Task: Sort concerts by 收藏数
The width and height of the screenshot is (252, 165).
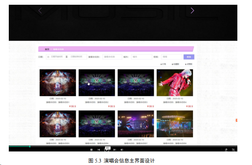Action: [175, 64]
